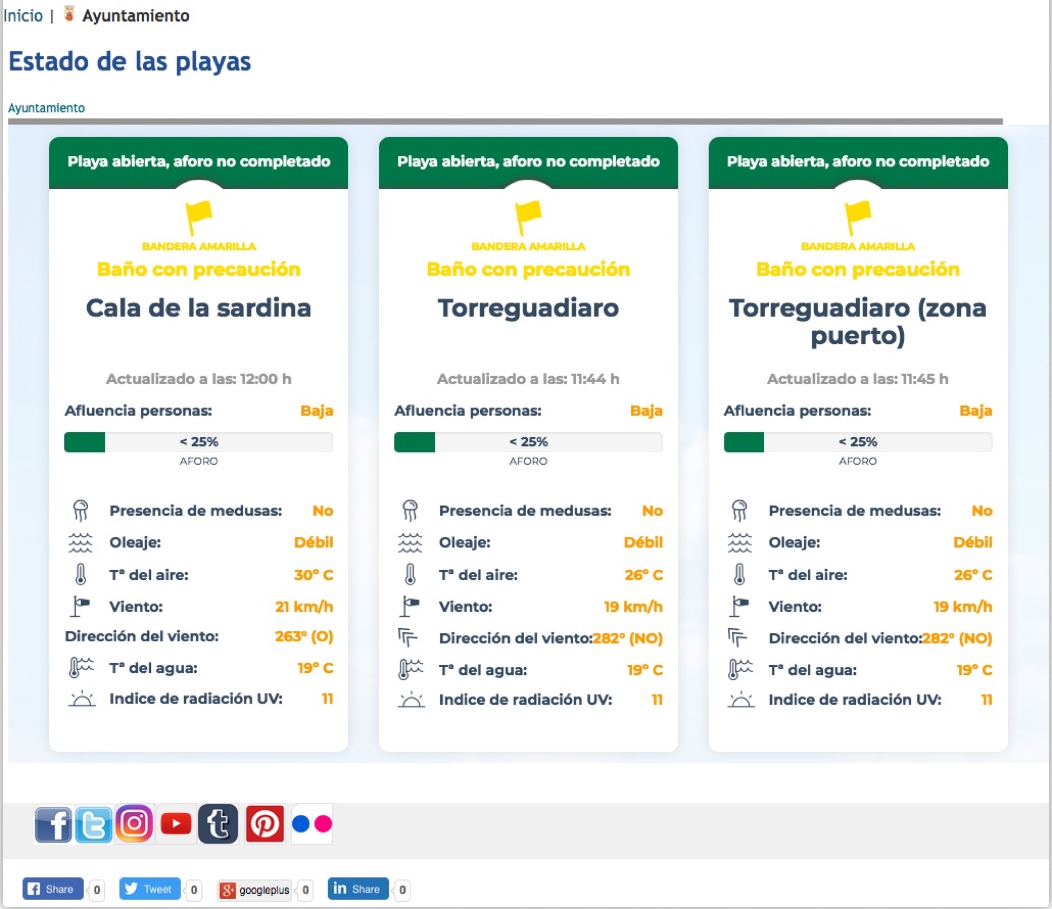Open the Tumblr icon
1052x909 pixels.
(218, 824)
